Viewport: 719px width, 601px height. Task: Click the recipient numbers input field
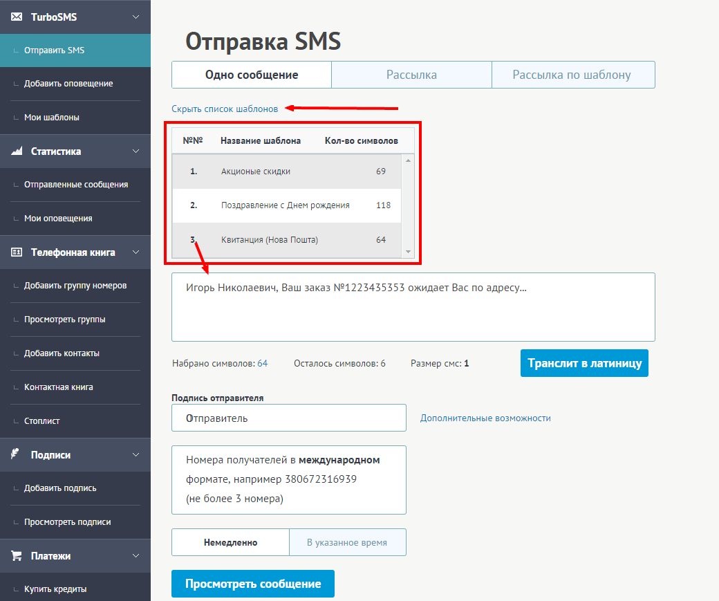coord(289,480)
